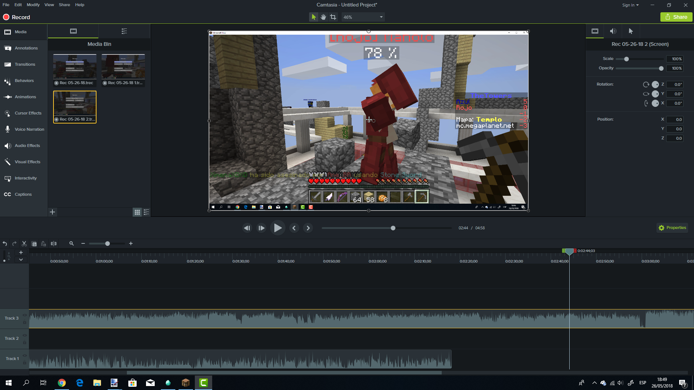Image resolution: width=694 pixels, height=390 pixels.
Task: Zoom in timeline with plus button
Action: tap(131, 244)
